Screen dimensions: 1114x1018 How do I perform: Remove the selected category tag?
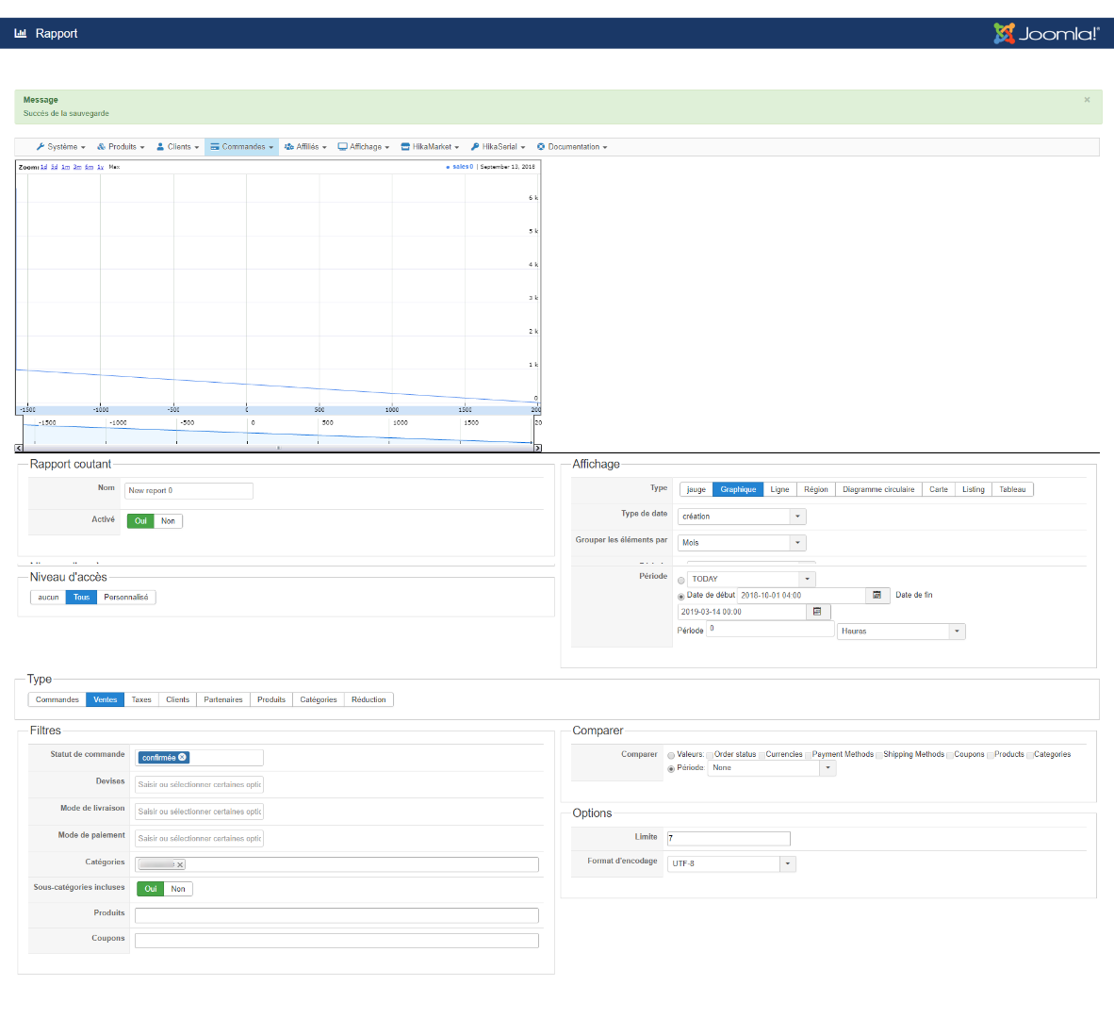pyautogui.click(x=180, y=864)
